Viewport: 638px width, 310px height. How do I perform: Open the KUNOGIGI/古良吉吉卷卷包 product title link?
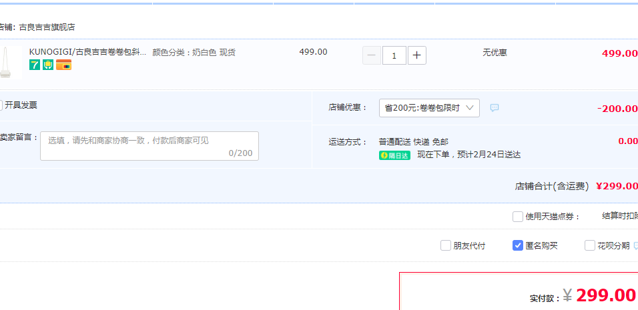coord(87,52)
